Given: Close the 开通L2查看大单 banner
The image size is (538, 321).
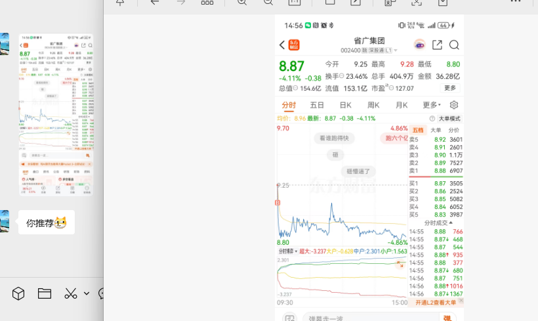Looking at the screenshot, I should click(461, 301).
